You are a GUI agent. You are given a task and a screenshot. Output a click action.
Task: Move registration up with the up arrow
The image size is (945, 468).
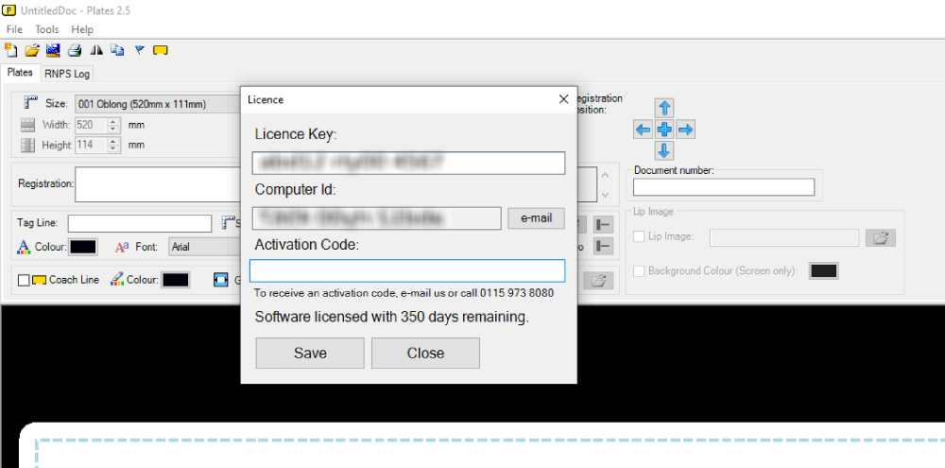664,108
